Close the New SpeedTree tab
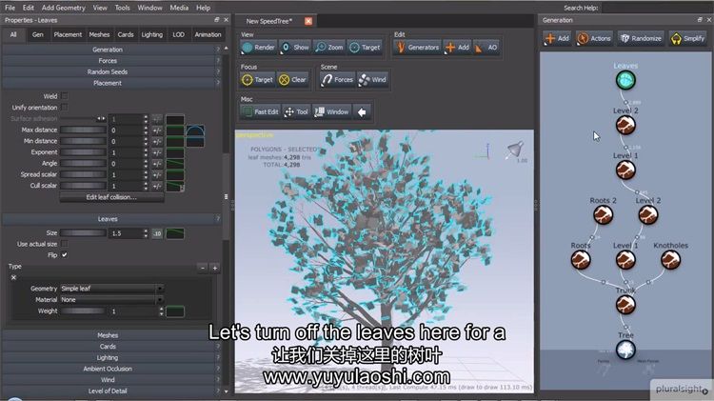The image size is (714, 401). 308,21
